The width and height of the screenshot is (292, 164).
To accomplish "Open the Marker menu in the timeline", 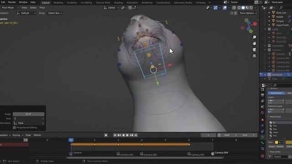I will click(37, 135).
